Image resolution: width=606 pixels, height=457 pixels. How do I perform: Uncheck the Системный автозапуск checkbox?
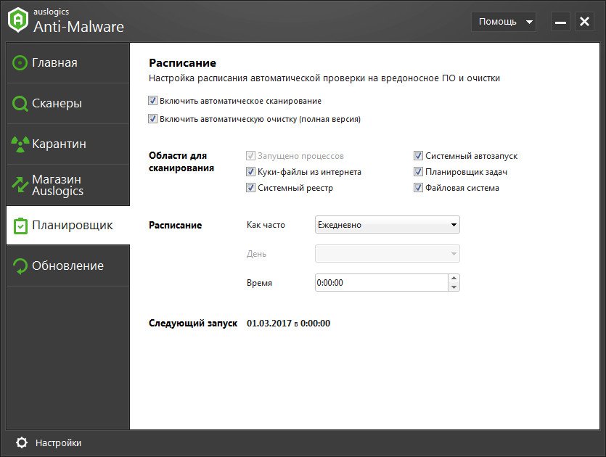point(418,156)
